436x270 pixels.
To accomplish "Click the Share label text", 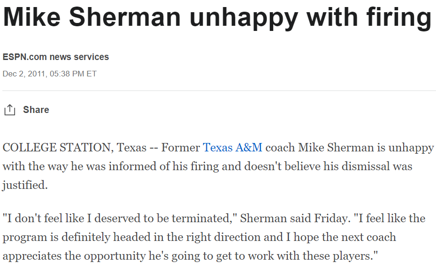I will tap(36, 110).
